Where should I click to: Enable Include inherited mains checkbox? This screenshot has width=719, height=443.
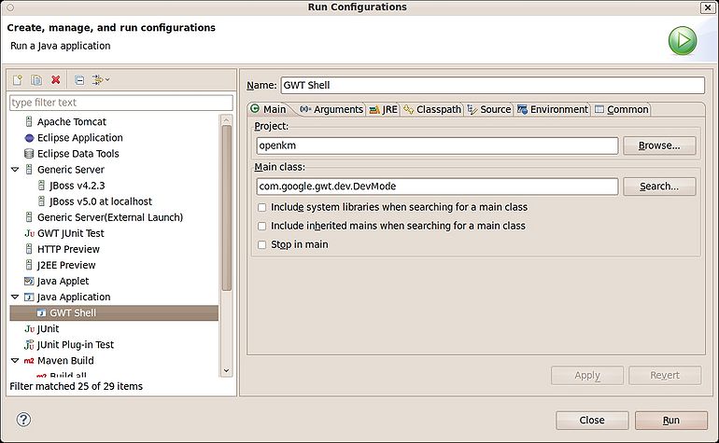coord(261,226)
